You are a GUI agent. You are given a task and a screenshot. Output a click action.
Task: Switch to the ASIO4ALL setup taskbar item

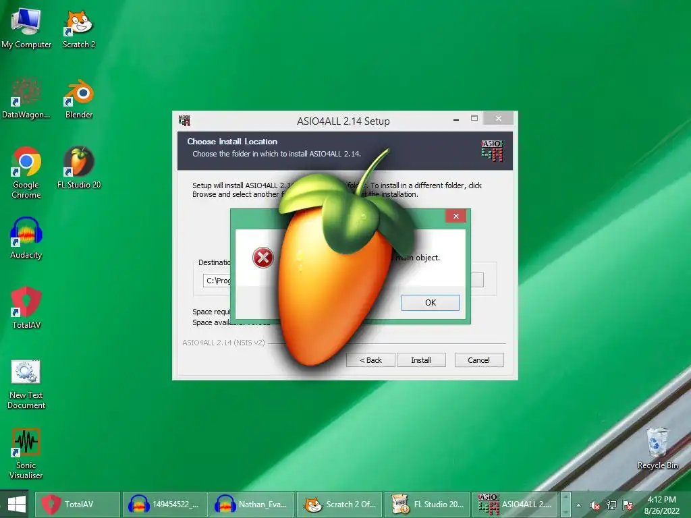click(515, 505)
